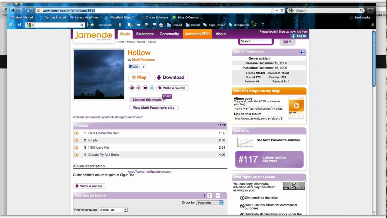
Task: Click the Sign up now link
Action: 293,31
